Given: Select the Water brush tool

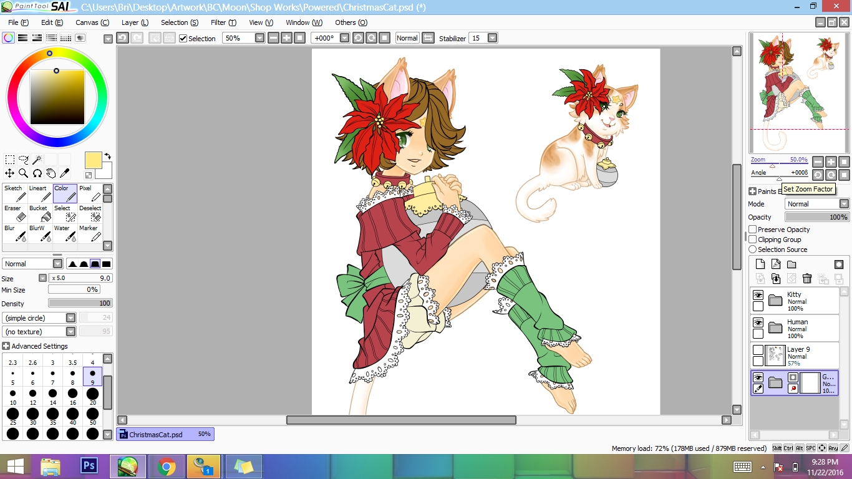Looking at the screenshot, I should 65,234.
